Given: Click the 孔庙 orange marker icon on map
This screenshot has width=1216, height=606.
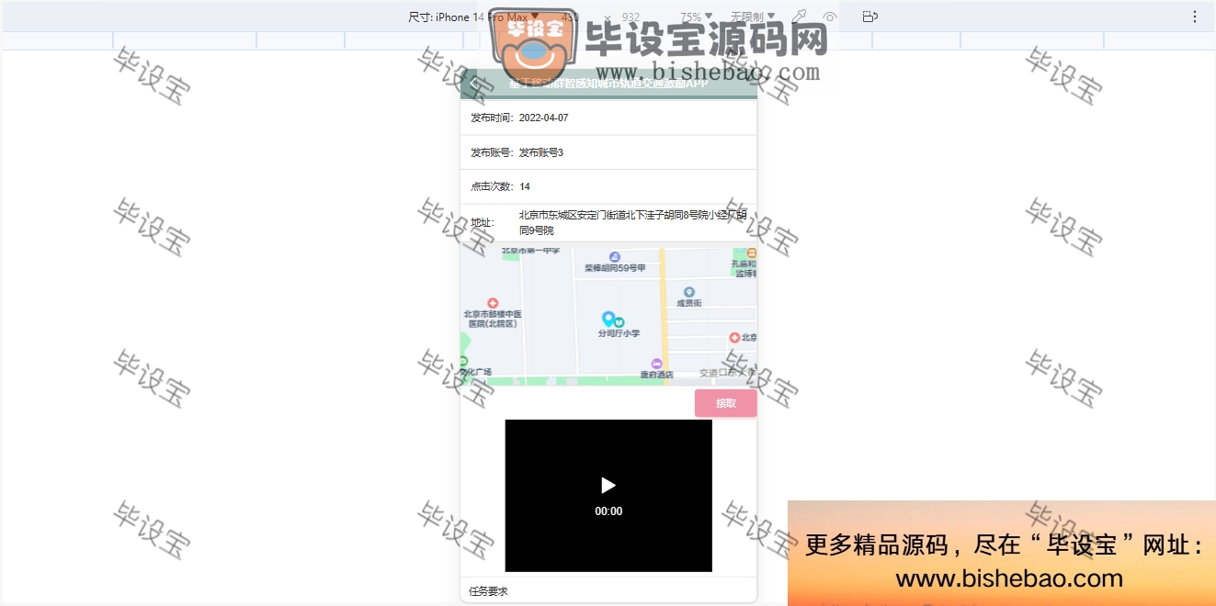Looking at the screenshot, I should pyautogui.click(x=752, y=252).
